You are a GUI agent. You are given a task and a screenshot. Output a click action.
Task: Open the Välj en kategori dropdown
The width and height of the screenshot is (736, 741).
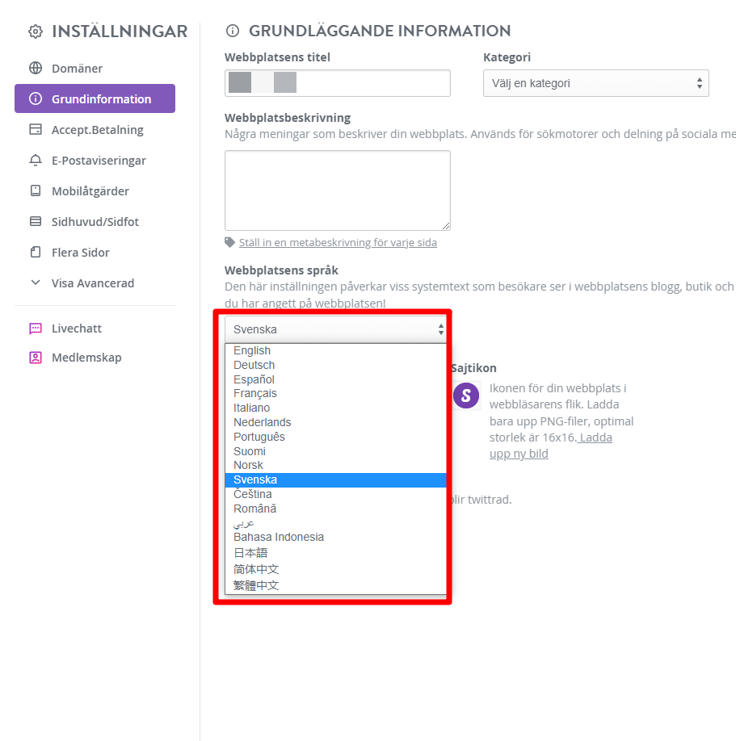pyautogui.click(x=596, y=83)
